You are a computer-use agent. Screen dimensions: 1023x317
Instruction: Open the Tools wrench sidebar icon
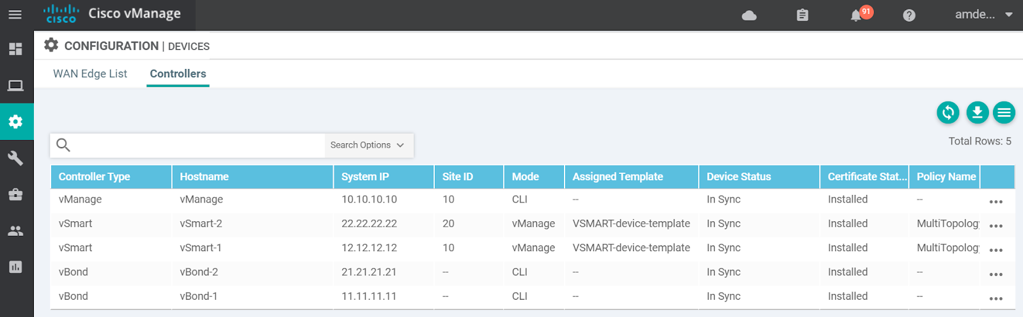[x=15, y=158]
